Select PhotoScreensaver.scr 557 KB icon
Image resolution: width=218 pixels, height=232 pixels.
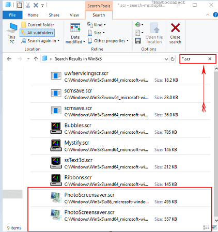[56, 215]
